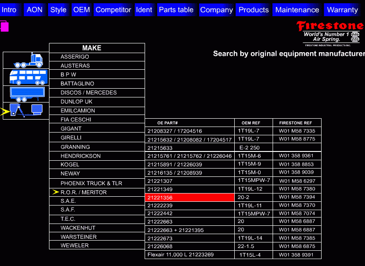Select WACKENHUT make
365x266 pixels.
coord(97,228)
